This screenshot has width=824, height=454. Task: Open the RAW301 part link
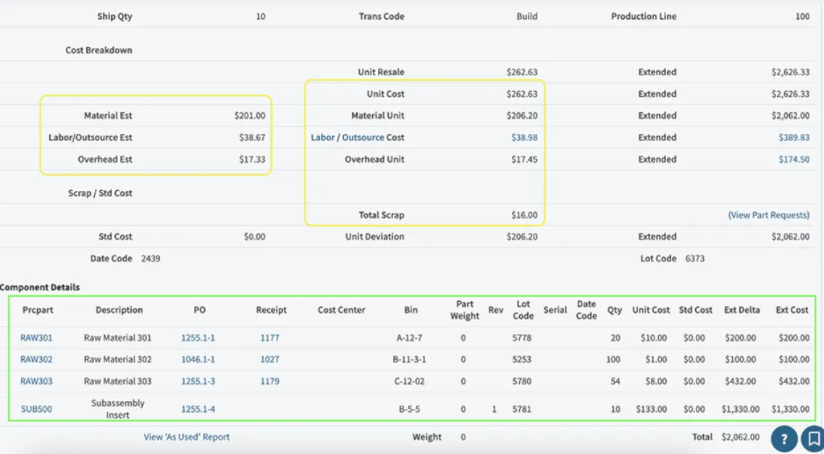coord(36,338)
